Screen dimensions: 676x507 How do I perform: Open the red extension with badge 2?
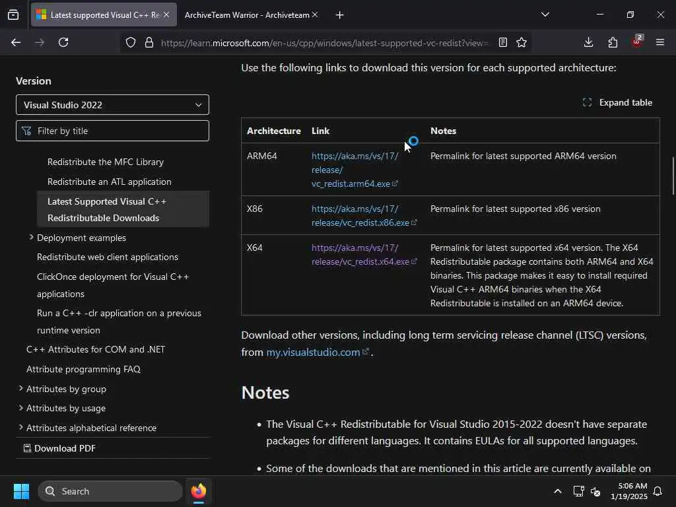point(637,42)
